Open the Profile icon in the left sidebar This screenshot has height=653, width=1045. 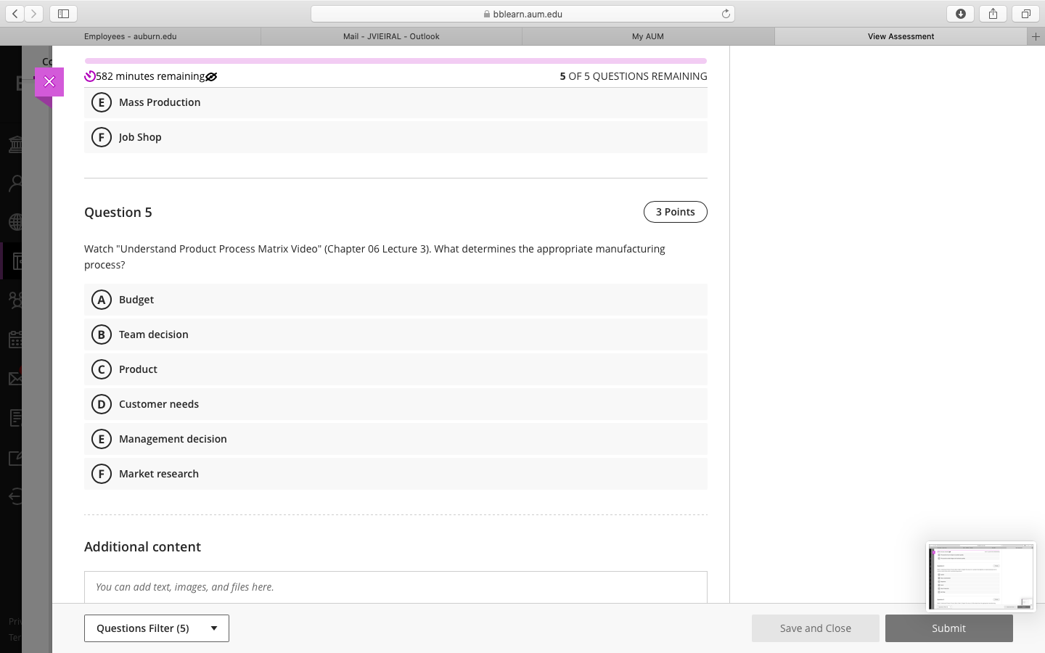(x=15, y=183)
